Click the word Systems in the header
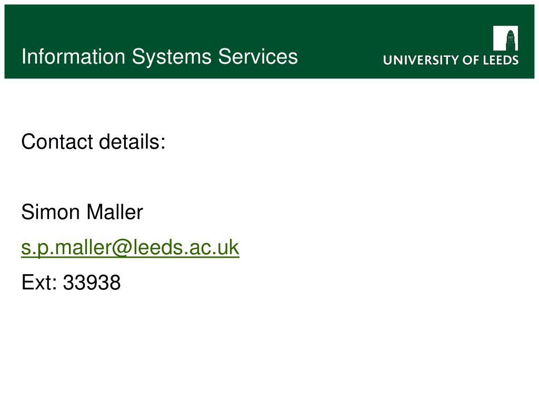Screen dimensions: 539x404 tap(172, 57)
